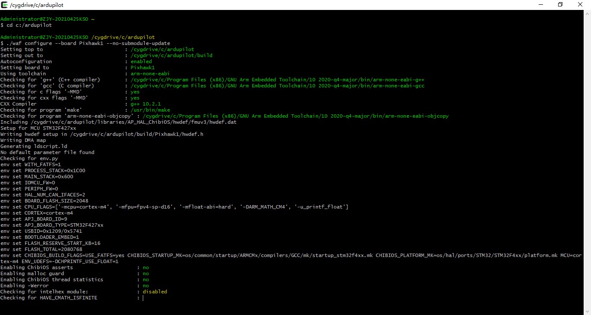Click the 'env set USBID=0x1209/0x5741' line
The image size is (591, 315).
pyautogui.click(x=41, y=231)
